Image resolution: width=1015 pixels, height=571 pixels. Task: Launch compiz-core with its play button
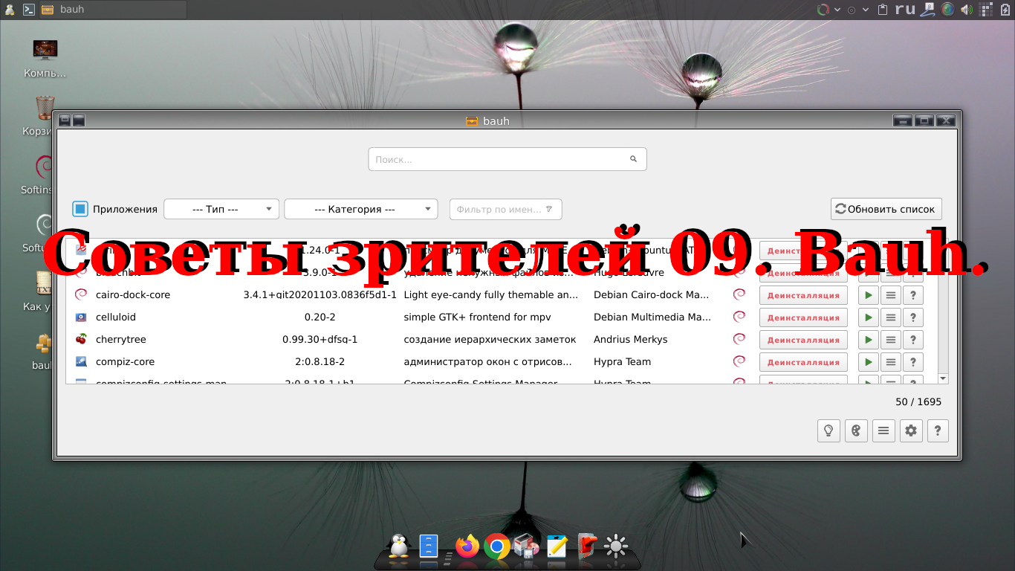[x=868, y=362]
